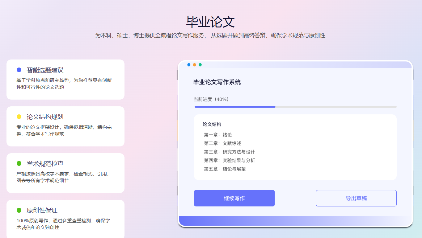Click the blue dot beside 智能选题建议
This screenshot has width=422, height=238.
tap(19, 70)
